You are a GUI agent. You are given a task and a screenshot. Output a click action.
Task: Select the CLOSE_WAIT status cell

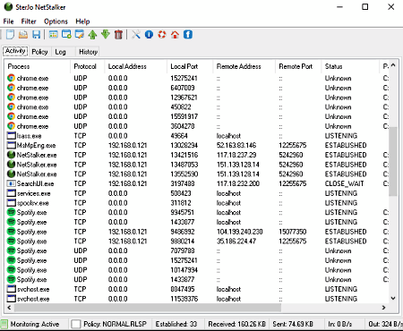tap(344, 183)
